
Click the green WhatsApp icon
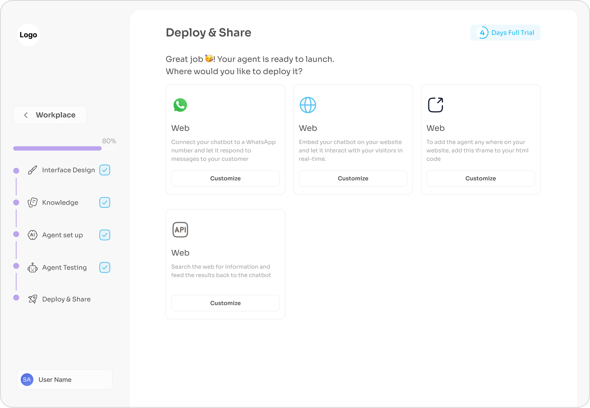180,105
